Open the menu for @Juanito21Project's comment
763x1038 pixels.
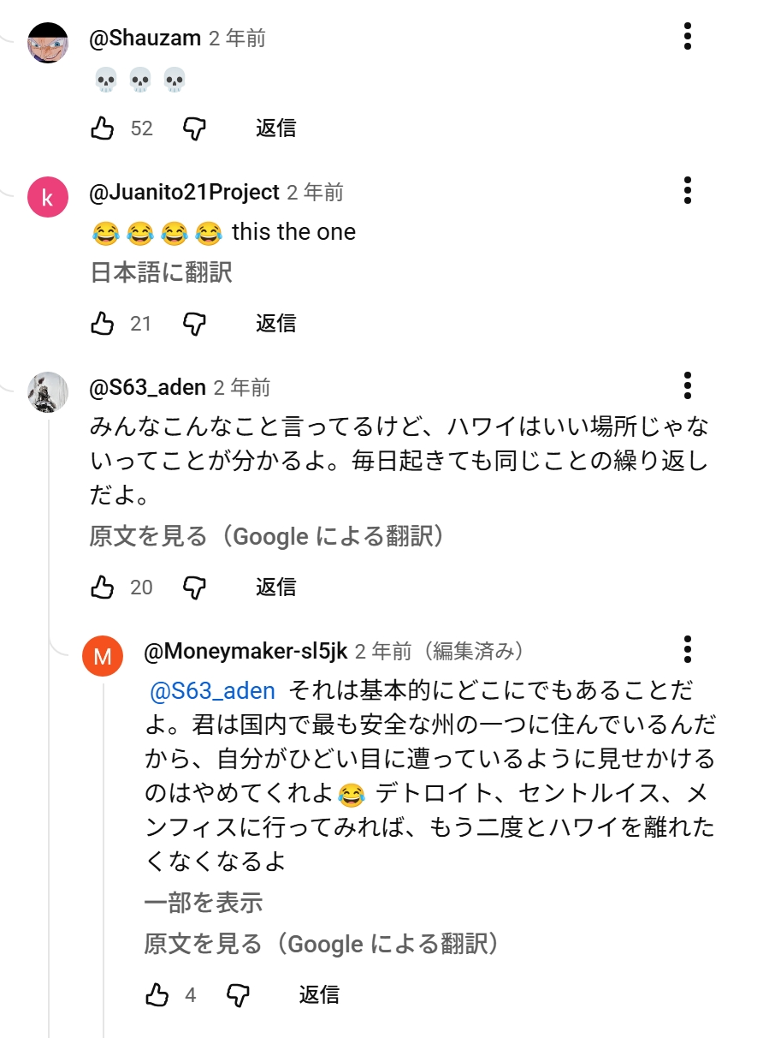point(687,190)
